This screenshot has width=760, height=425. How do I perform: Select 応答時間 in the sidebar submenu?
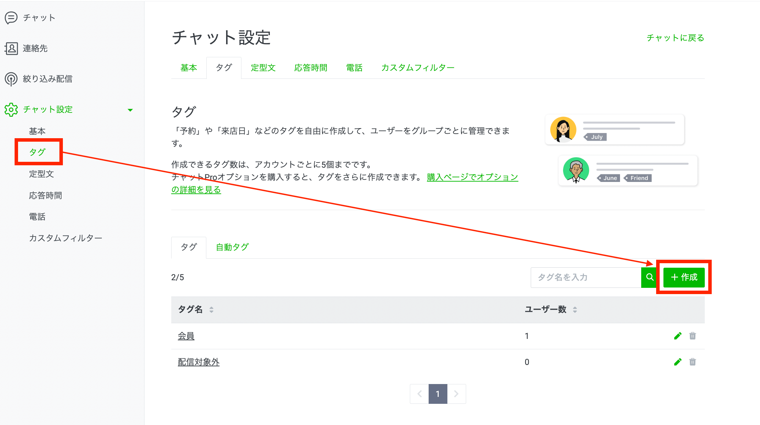pos(46,195)
